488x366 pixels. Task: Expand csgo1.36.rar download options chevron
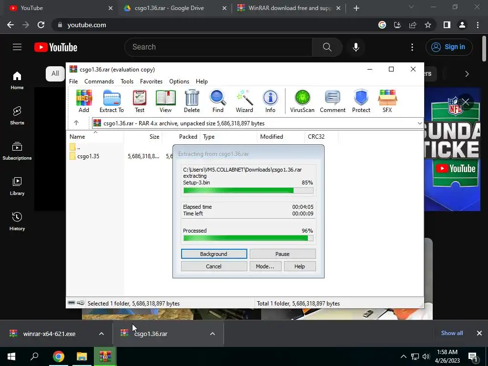point(213,334)
